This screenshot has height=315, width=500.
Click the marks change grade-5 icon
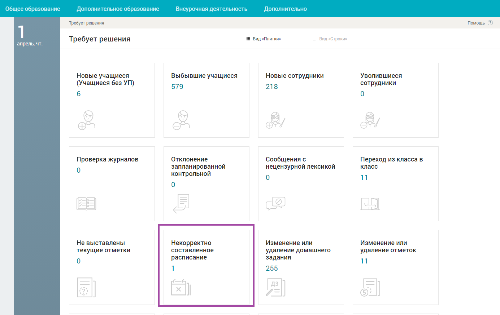pos(370,287)
